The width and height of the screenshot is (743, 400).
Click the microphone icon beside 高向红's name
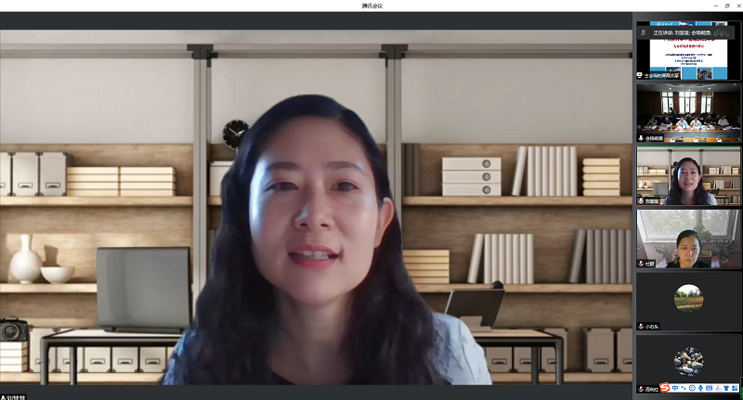tap(641, 388)
